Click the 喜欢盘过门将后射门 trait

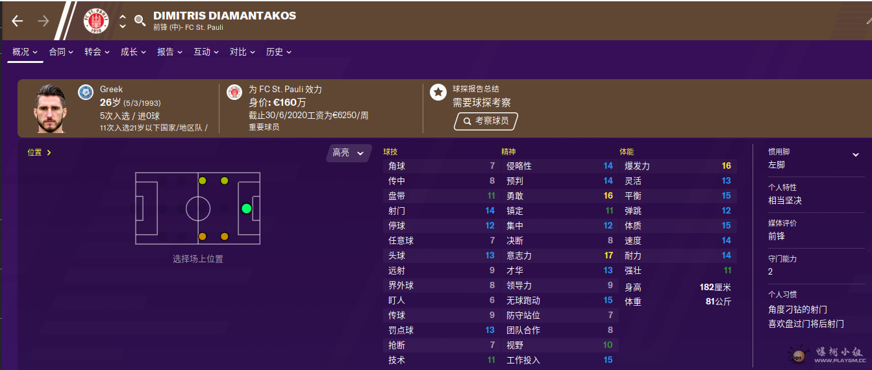(806, 324)
